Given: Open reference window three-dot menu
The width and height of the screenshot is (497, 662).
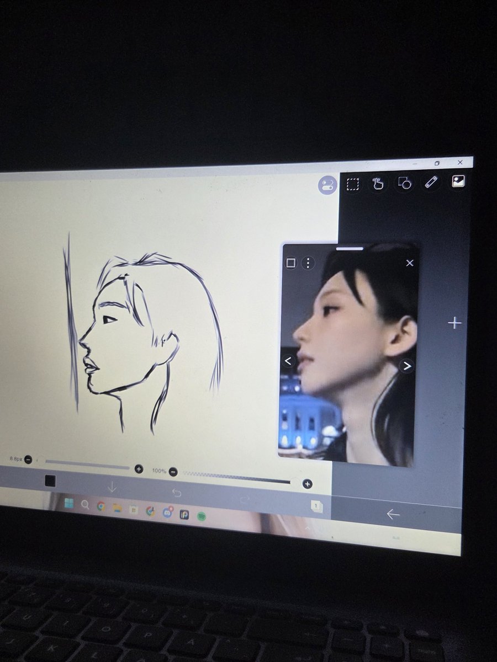Looking at the screenshot, I should point(308,263).
